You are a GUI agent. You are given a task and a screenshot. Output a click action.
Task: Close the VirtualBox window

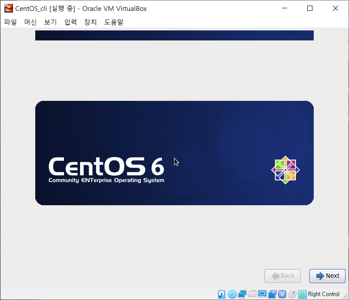click(336, 8)
